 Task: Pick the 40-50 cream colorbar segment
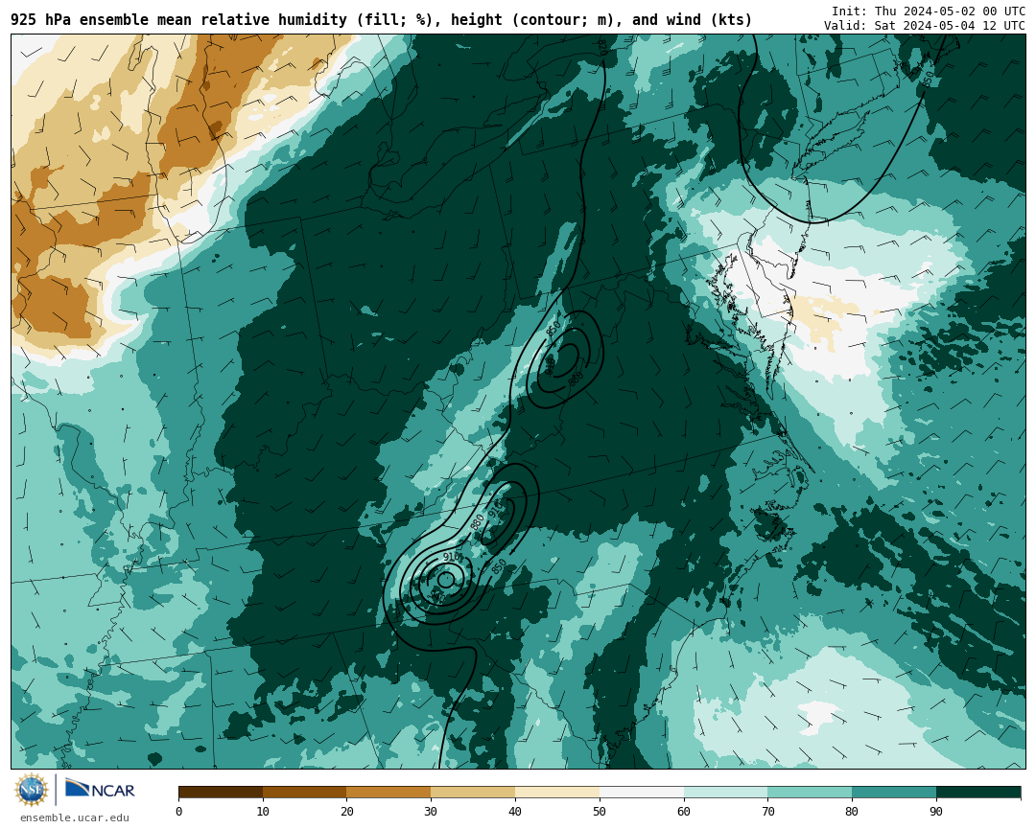(x=557, y=792)
